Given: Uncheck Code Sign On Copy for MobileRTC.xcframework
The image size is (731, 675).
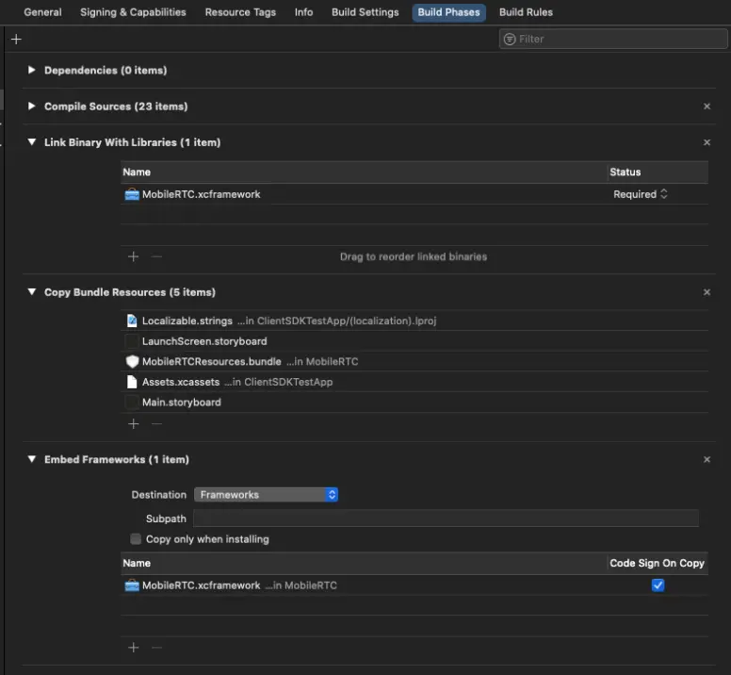Looking at the screenshot, I should point(658,585).
